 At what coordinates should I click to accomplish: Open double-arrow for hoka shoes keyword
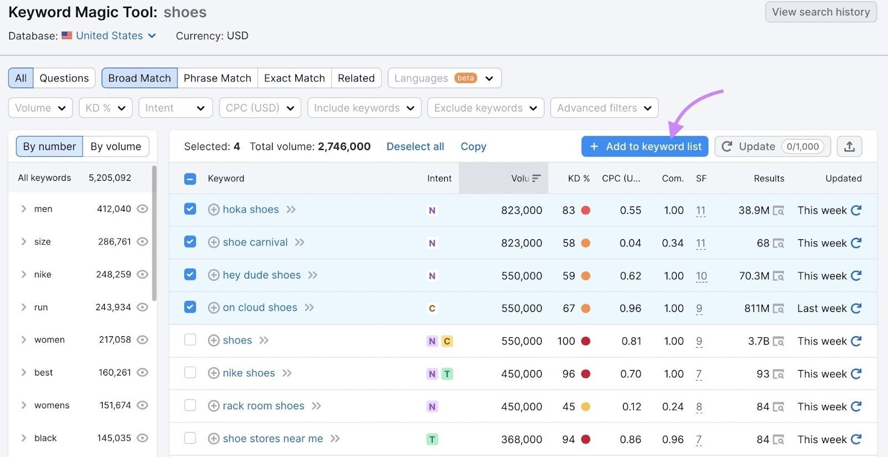(291, 210)
